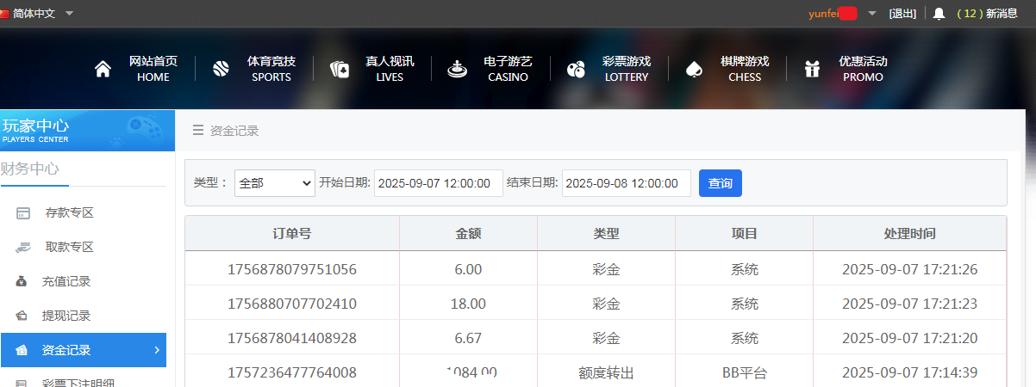Screen dimensions: 1036x387
Task: Click the gift box icon for 优惠活动
Action: [x=812, y=70]
